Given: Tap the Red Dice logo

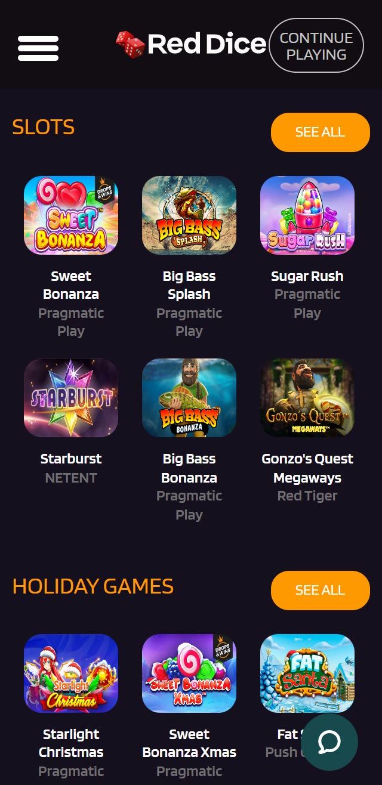Looking at the screenshot, I should point(190,44).
